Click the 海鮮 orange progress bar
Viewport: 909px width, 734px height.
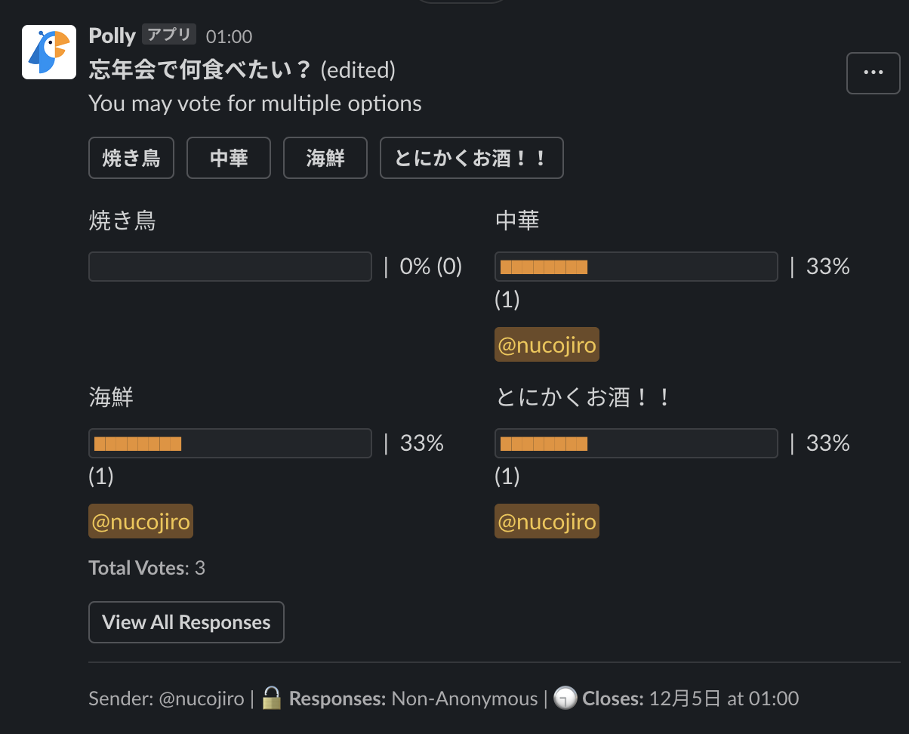click(x=138, y=443)
